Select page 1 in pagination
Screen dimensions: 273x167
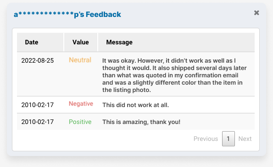[228, 139]
